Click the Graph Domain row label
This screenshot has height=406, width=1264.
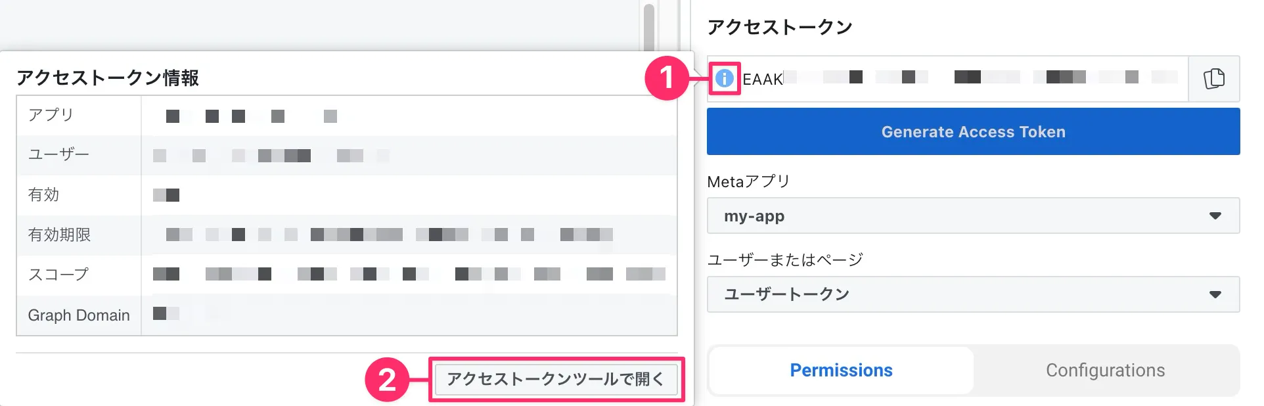[79, 315]
